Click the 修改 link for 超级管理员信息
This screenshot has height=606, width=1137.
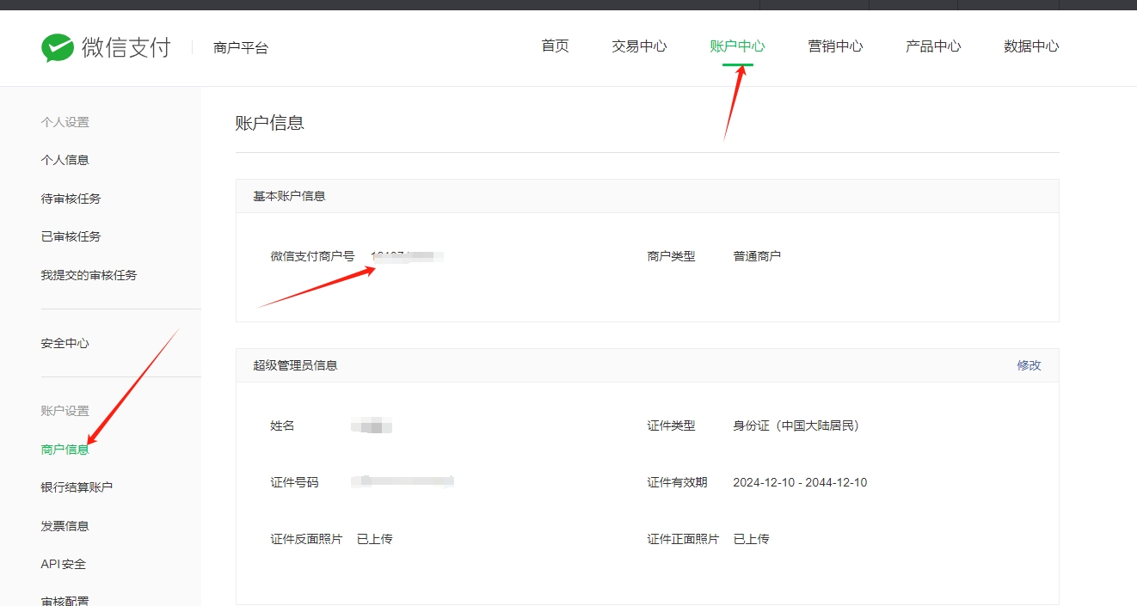pos(1029,365)
